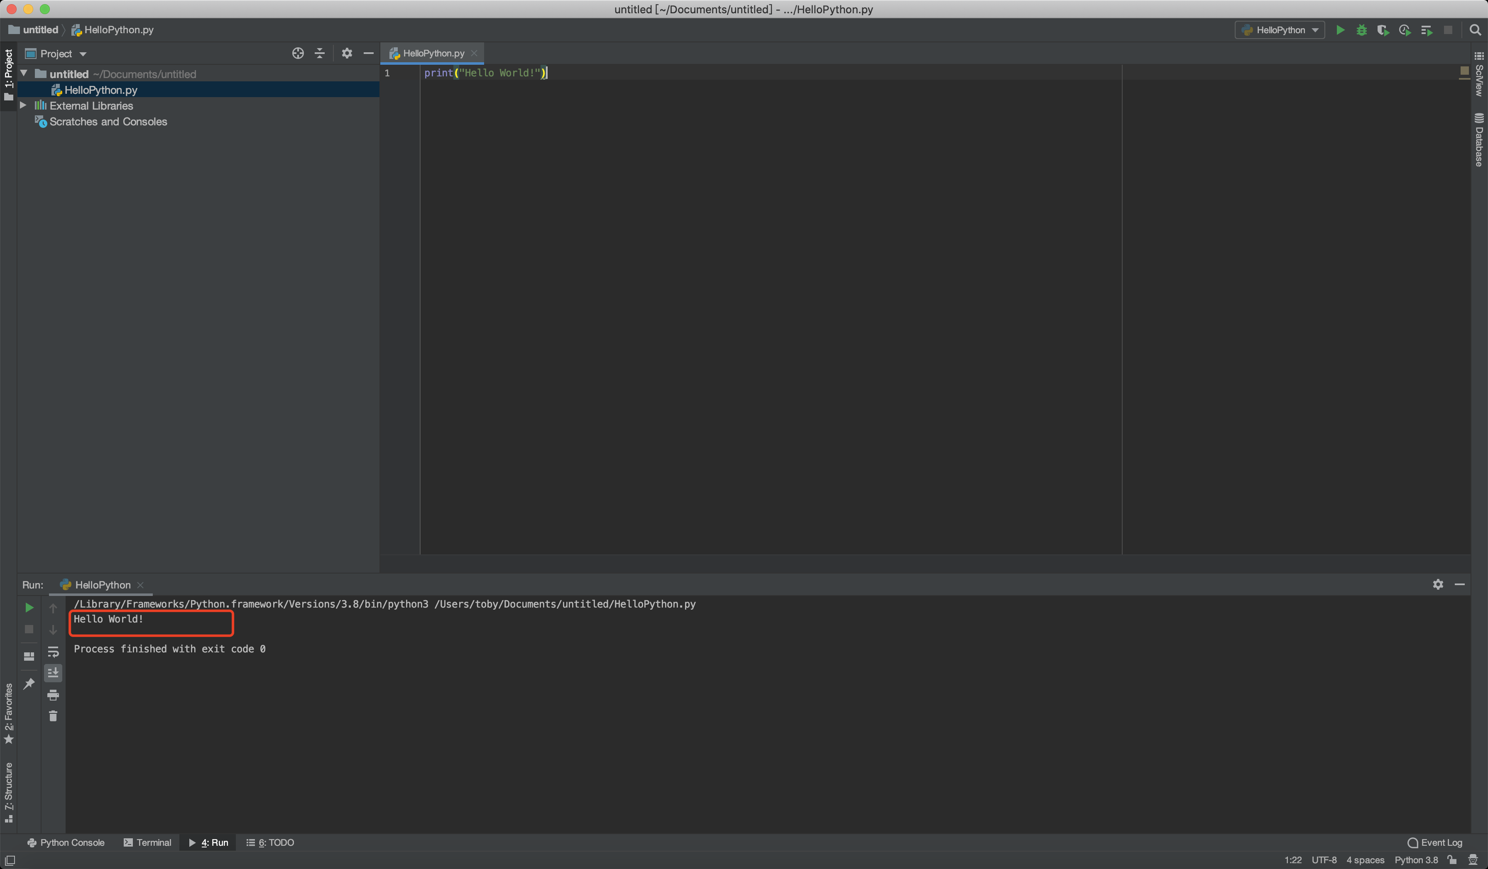Toggle scroll to end of output
The width and height of the screenshot is (1488, 869).
tap(53, 673)
